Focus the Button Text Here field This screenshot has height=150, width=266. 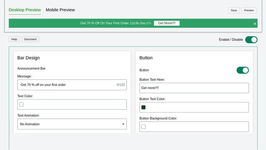click(194, 88)
